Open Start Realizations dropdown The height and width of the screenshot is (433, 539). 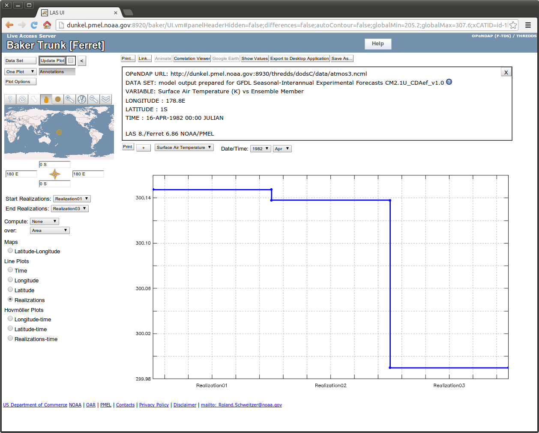72,199
